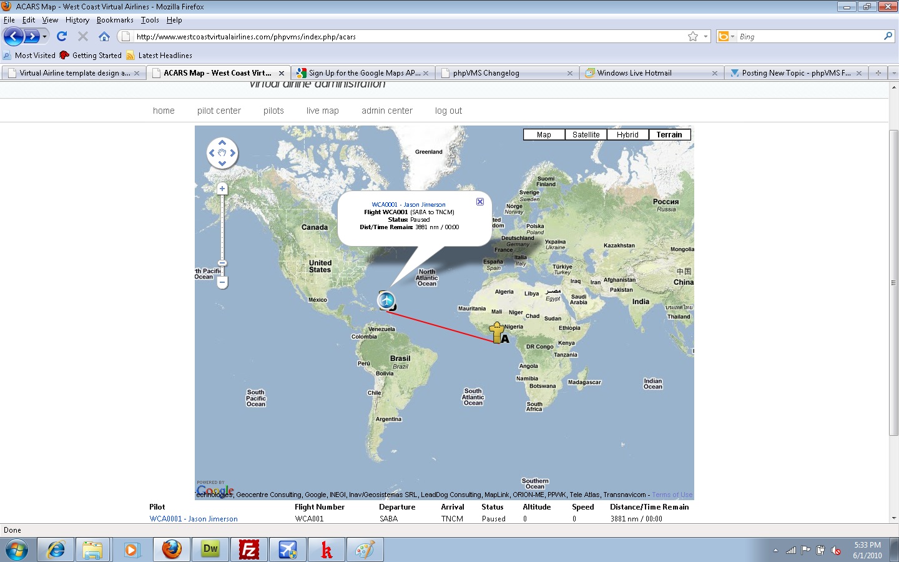Click the arrival marker labeled A
This screenshot has height=562, width=899.
(497, 329)
